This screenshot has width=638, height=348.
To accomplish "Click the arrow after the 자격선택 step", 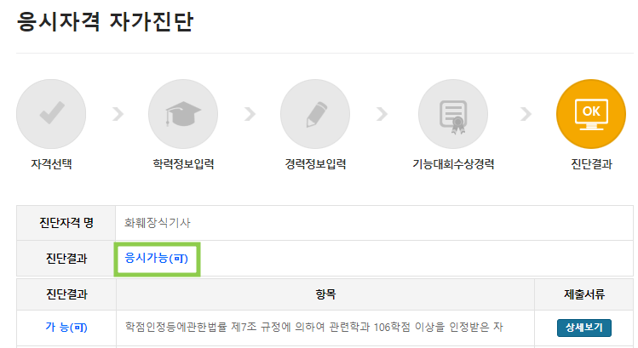I will [x=118, y=114].
